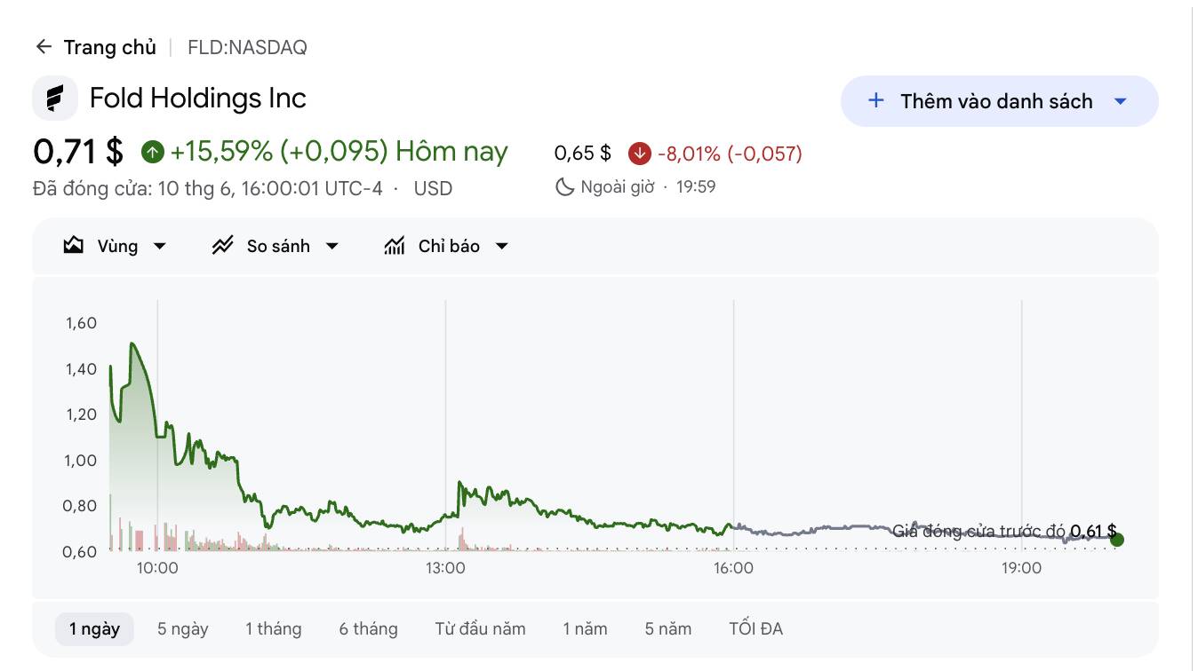Click the indicator chart icon beside Chỉ báo
The height and width of the screenshot is (671, 1198).
pos(395,246)
